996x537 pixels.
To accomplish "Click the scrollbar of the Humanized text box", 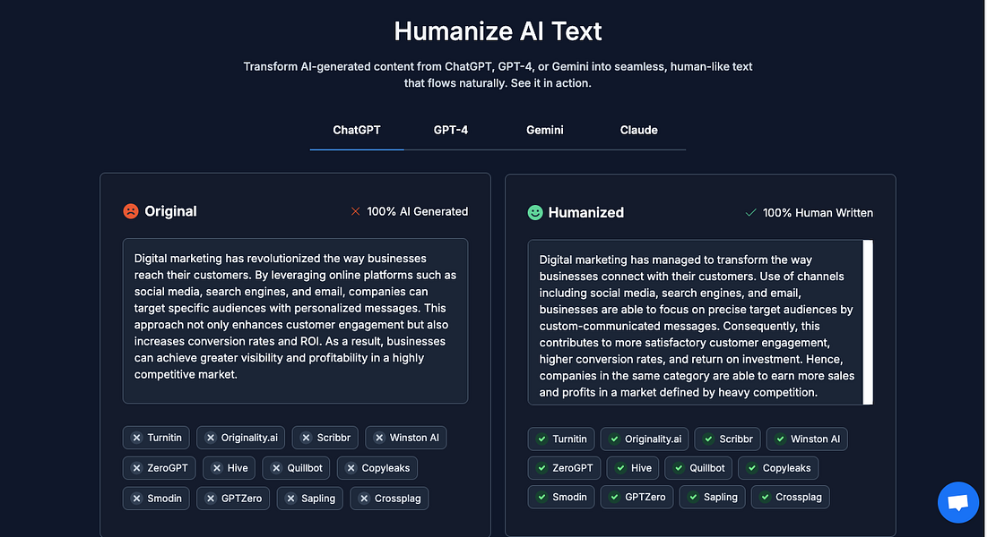I will [x=868, y=322].
